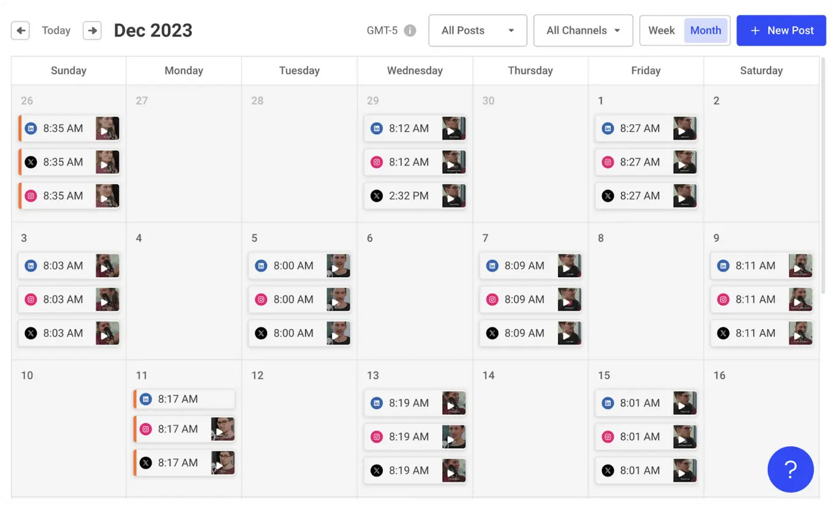The width and height of the screenshot is (833, 506).
Task: Click the New Post button
Action: point(781,30)
